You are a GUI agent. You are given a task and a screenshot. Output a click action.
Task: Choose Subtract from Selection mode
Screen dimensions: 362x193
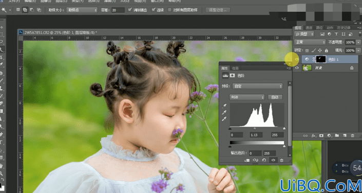coord(32,10)
